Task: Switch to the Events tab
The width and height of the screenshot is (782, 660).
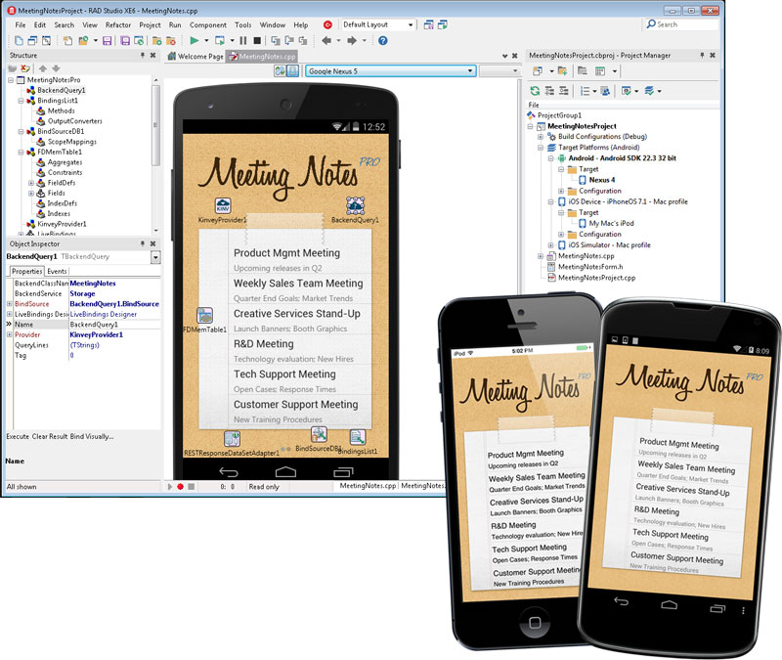Action: pos(58,271)
